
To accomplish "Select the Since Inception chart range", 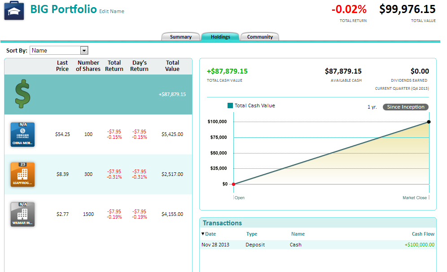I will (x=406, y=107).
